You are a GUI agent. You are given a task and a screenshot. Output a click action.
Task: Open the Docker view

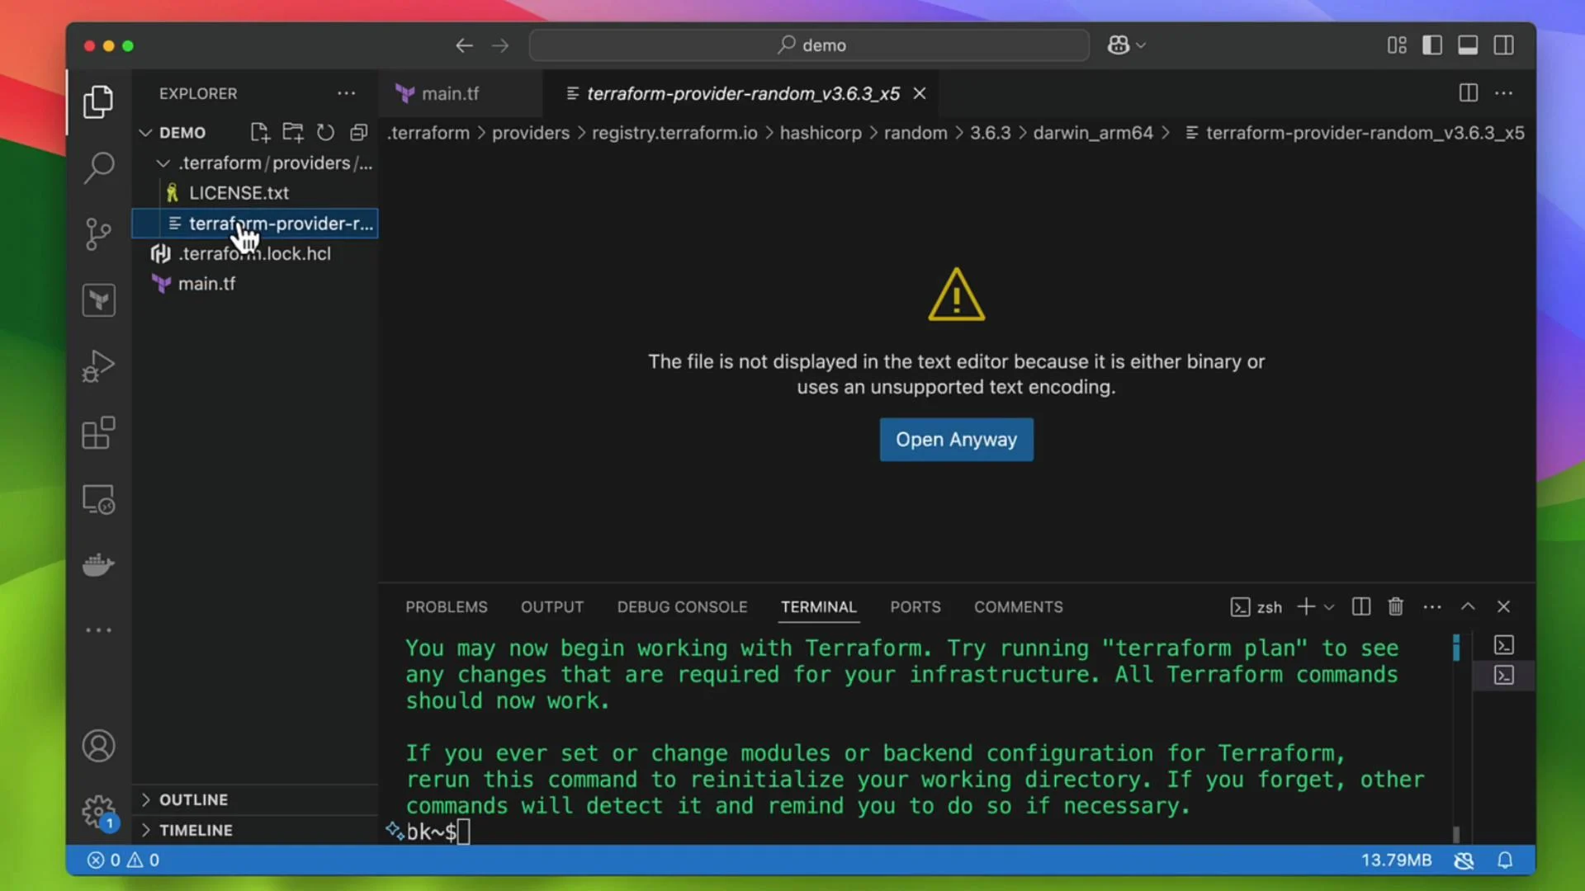(x=98, y=565)
